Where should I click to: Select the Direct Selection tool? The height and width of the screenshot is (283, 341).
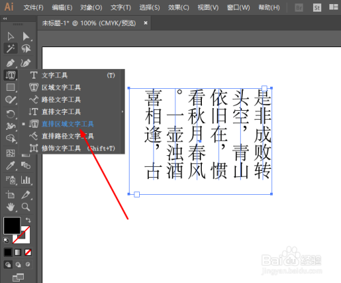pos(26,36)
